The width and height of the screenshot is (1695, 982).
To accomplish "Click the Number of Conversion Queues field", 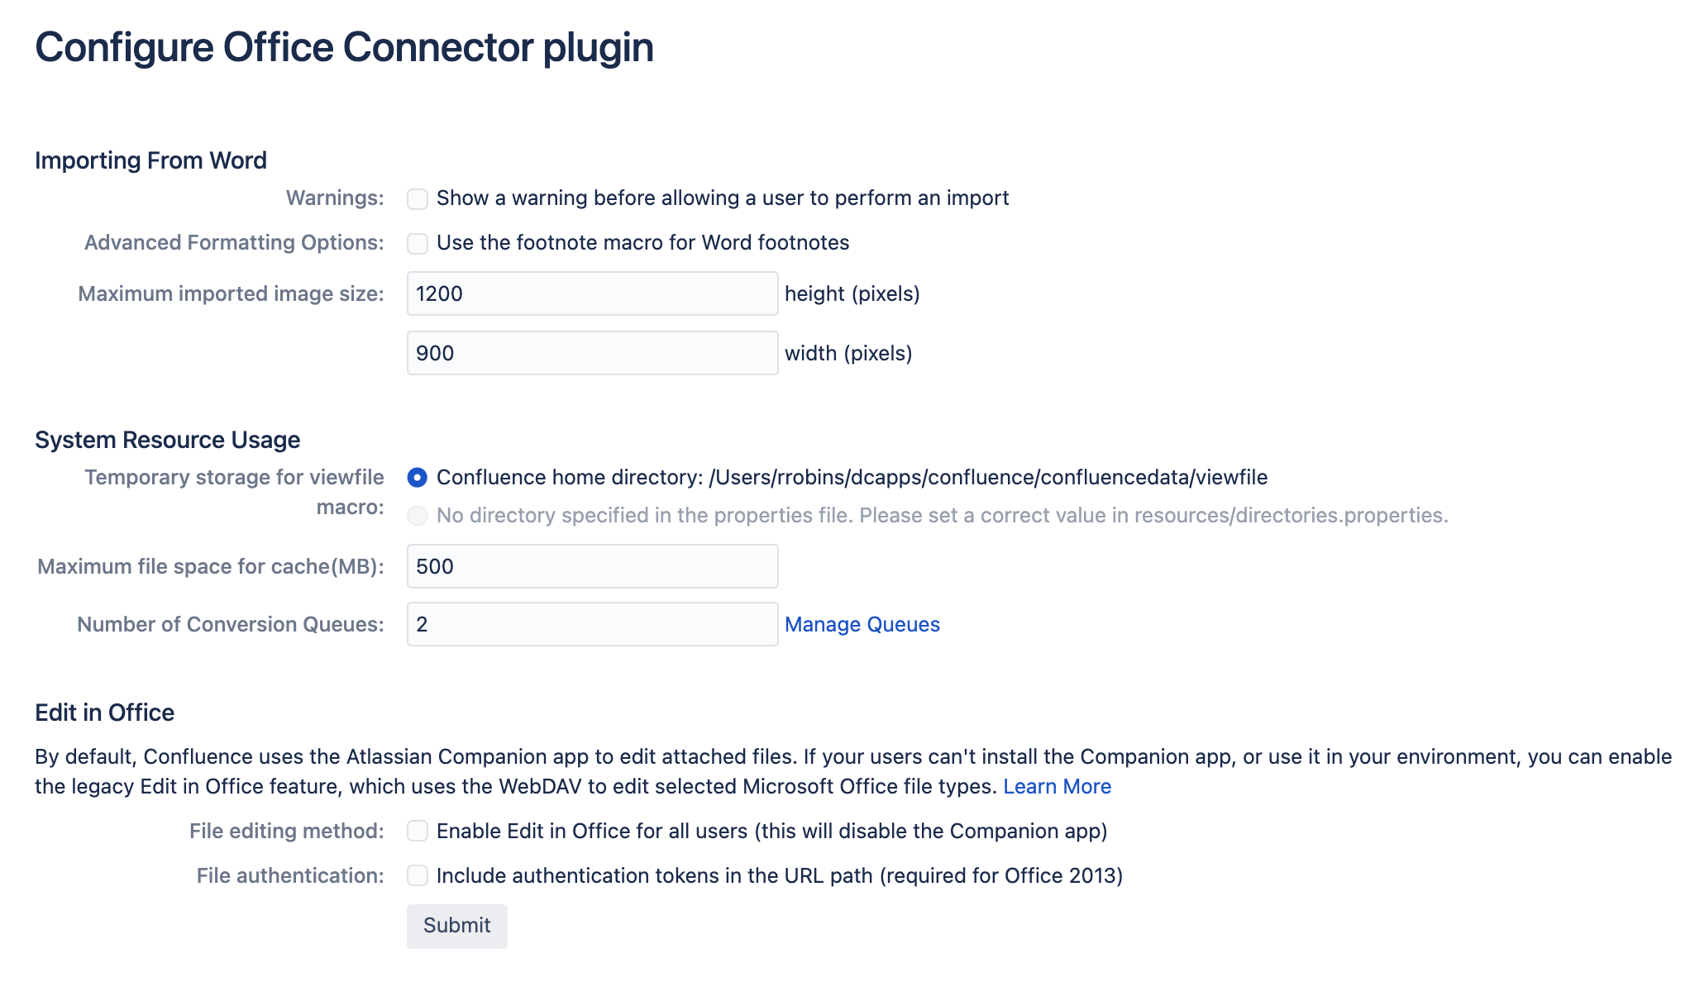I will tap(592, 624).
